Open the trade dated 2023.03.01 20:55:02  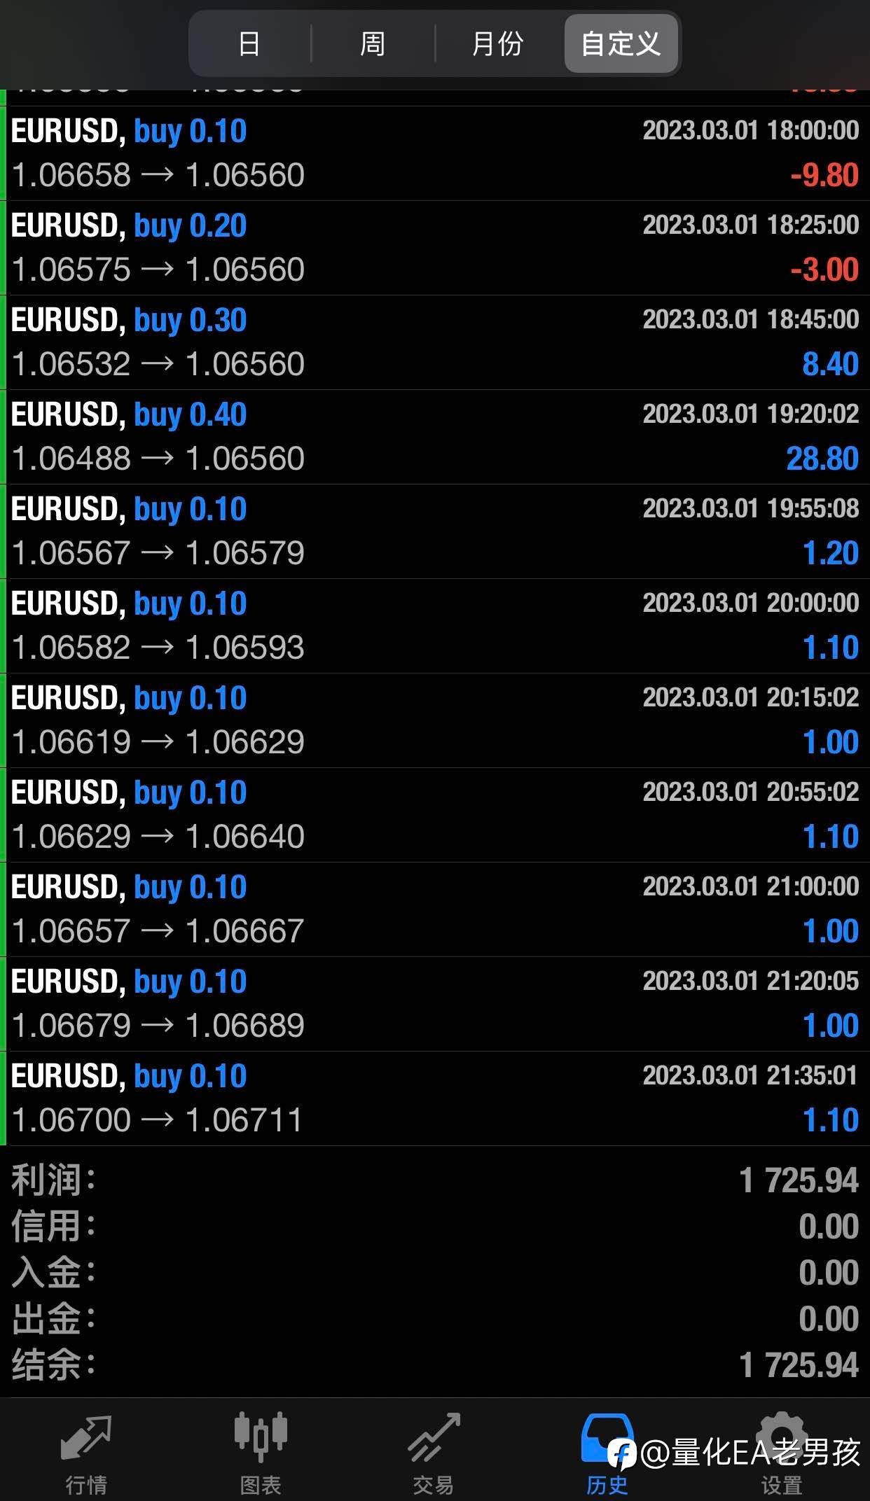[x=434, y=815]
